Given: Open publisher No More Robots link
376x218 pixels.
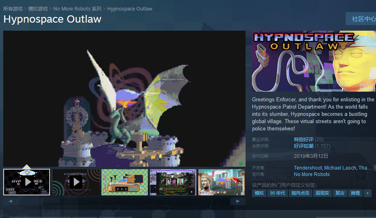Looking at the screenshot, I should 311,174.
